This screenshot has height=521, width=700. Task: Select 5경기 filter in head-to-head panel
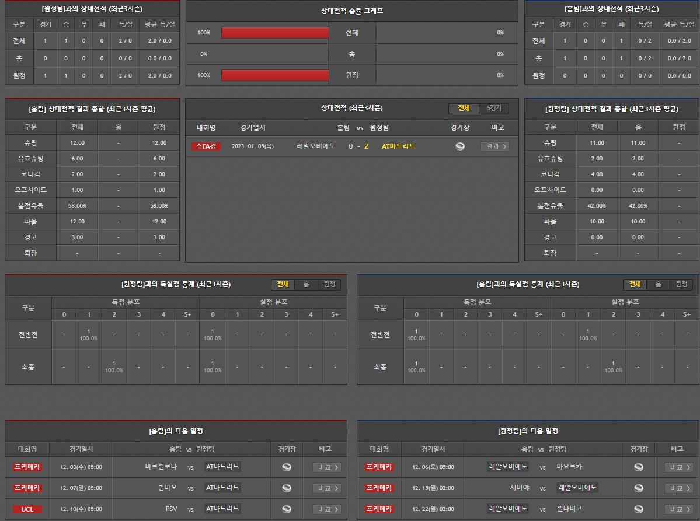point(494,109)
